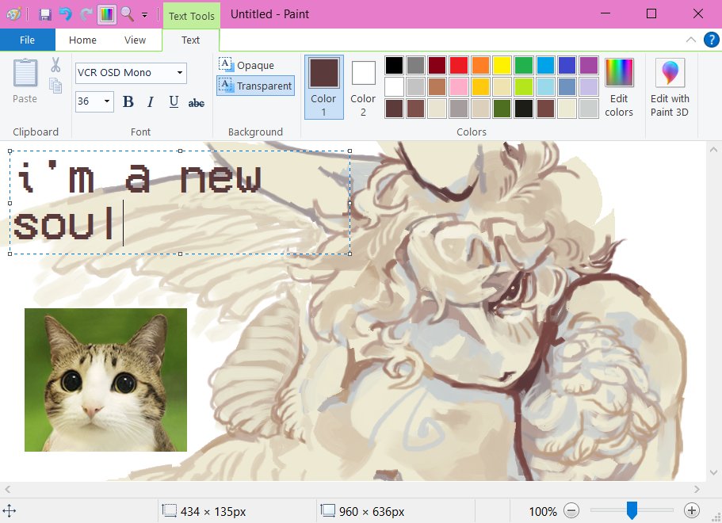Pick the black color swatch
Image resolution: width=722 pixels, height=523 pixels.
click(394, 65)
